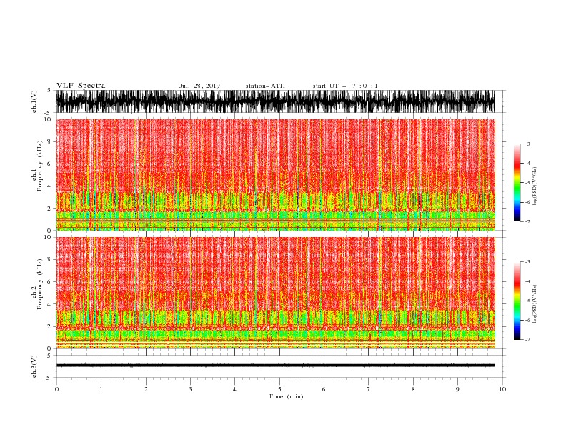Click the "10" kHz tick on ch.1 axis
The image size is (566, 437).
pyautogui.click(x=48, y=119)
